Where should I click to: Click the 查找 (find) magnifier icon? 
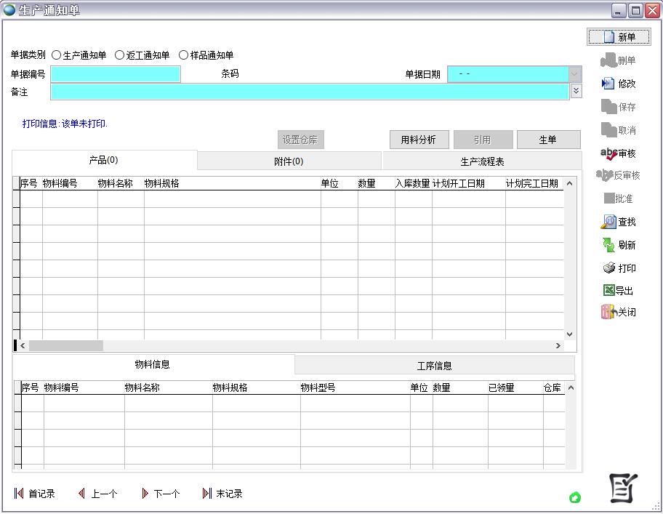[609, 222]
